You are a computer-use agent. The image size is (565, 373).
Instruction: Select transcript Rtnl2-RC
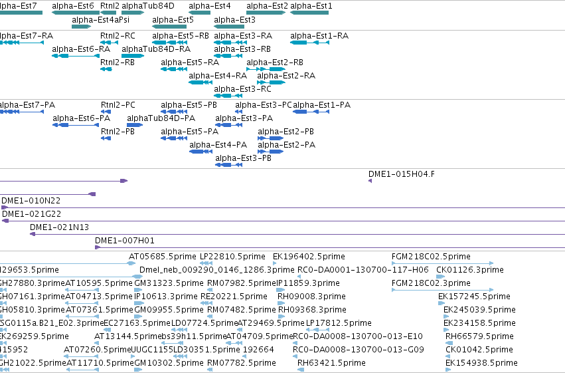(x=109, y=43)
